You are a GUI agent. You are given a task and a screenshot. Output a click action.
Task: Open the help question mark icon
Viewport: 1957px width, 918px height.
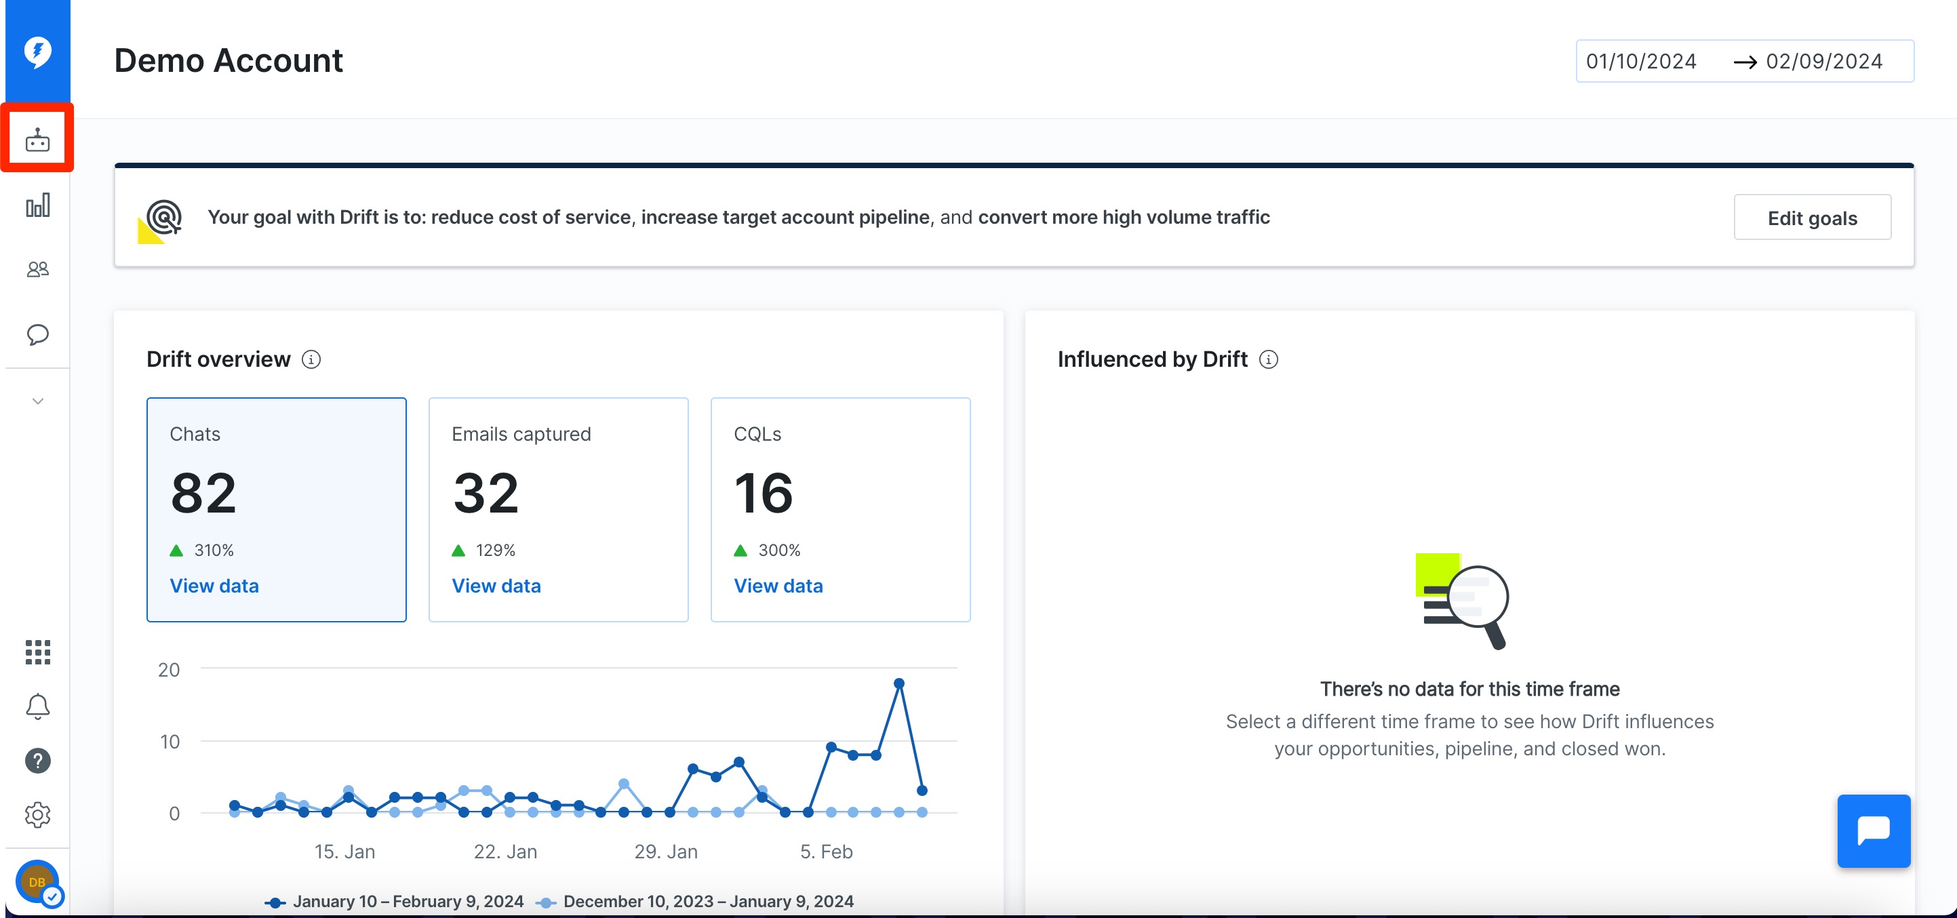(x=37, y=760)
